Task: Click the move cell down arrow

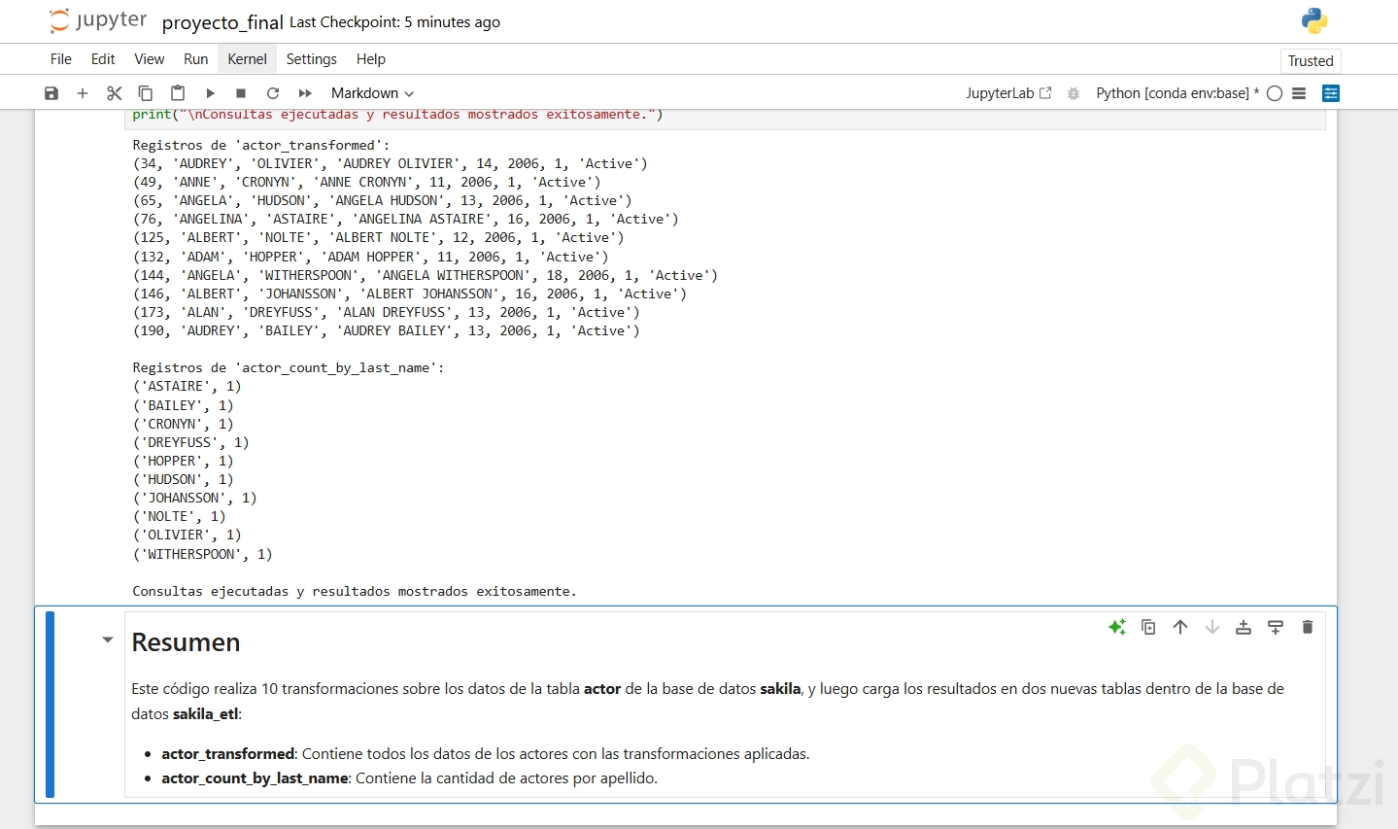Action: point(1212,627)
